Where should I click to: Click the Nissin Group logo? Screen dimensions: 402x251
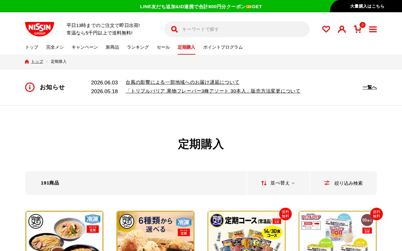point(40,29)
